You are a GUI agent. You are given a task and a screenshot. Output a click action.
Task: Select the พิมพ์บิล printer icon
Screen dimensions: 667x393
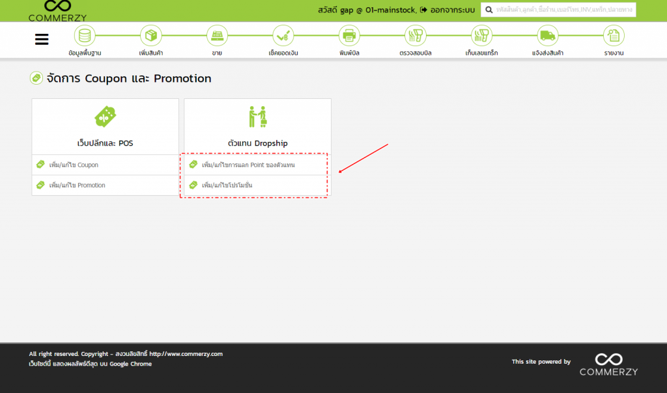[349, 35]
